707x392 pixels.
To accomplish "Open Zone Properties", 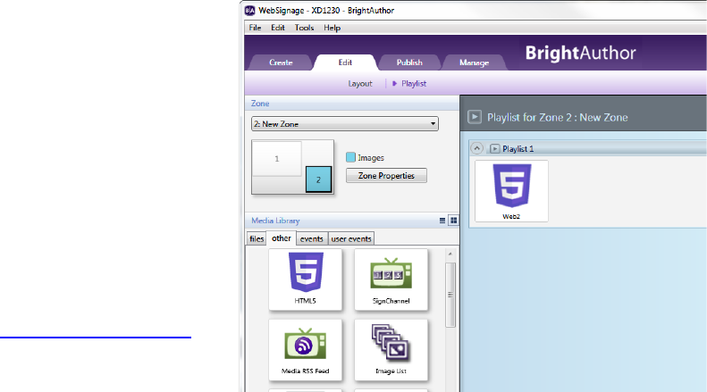I will (x=386, y=176).
